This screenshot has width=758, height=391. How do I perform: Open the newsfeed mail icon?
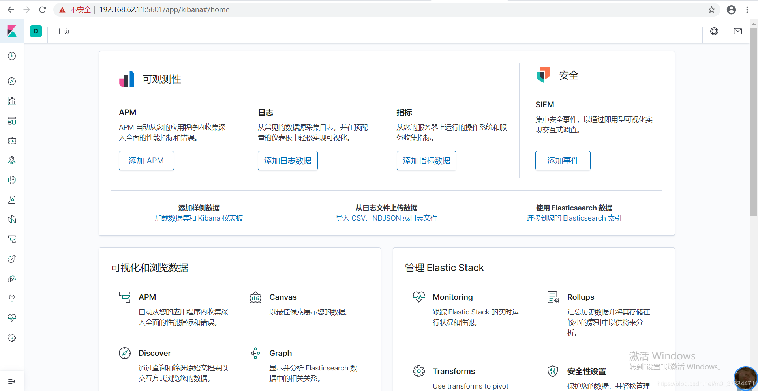[x=738, y=31]
